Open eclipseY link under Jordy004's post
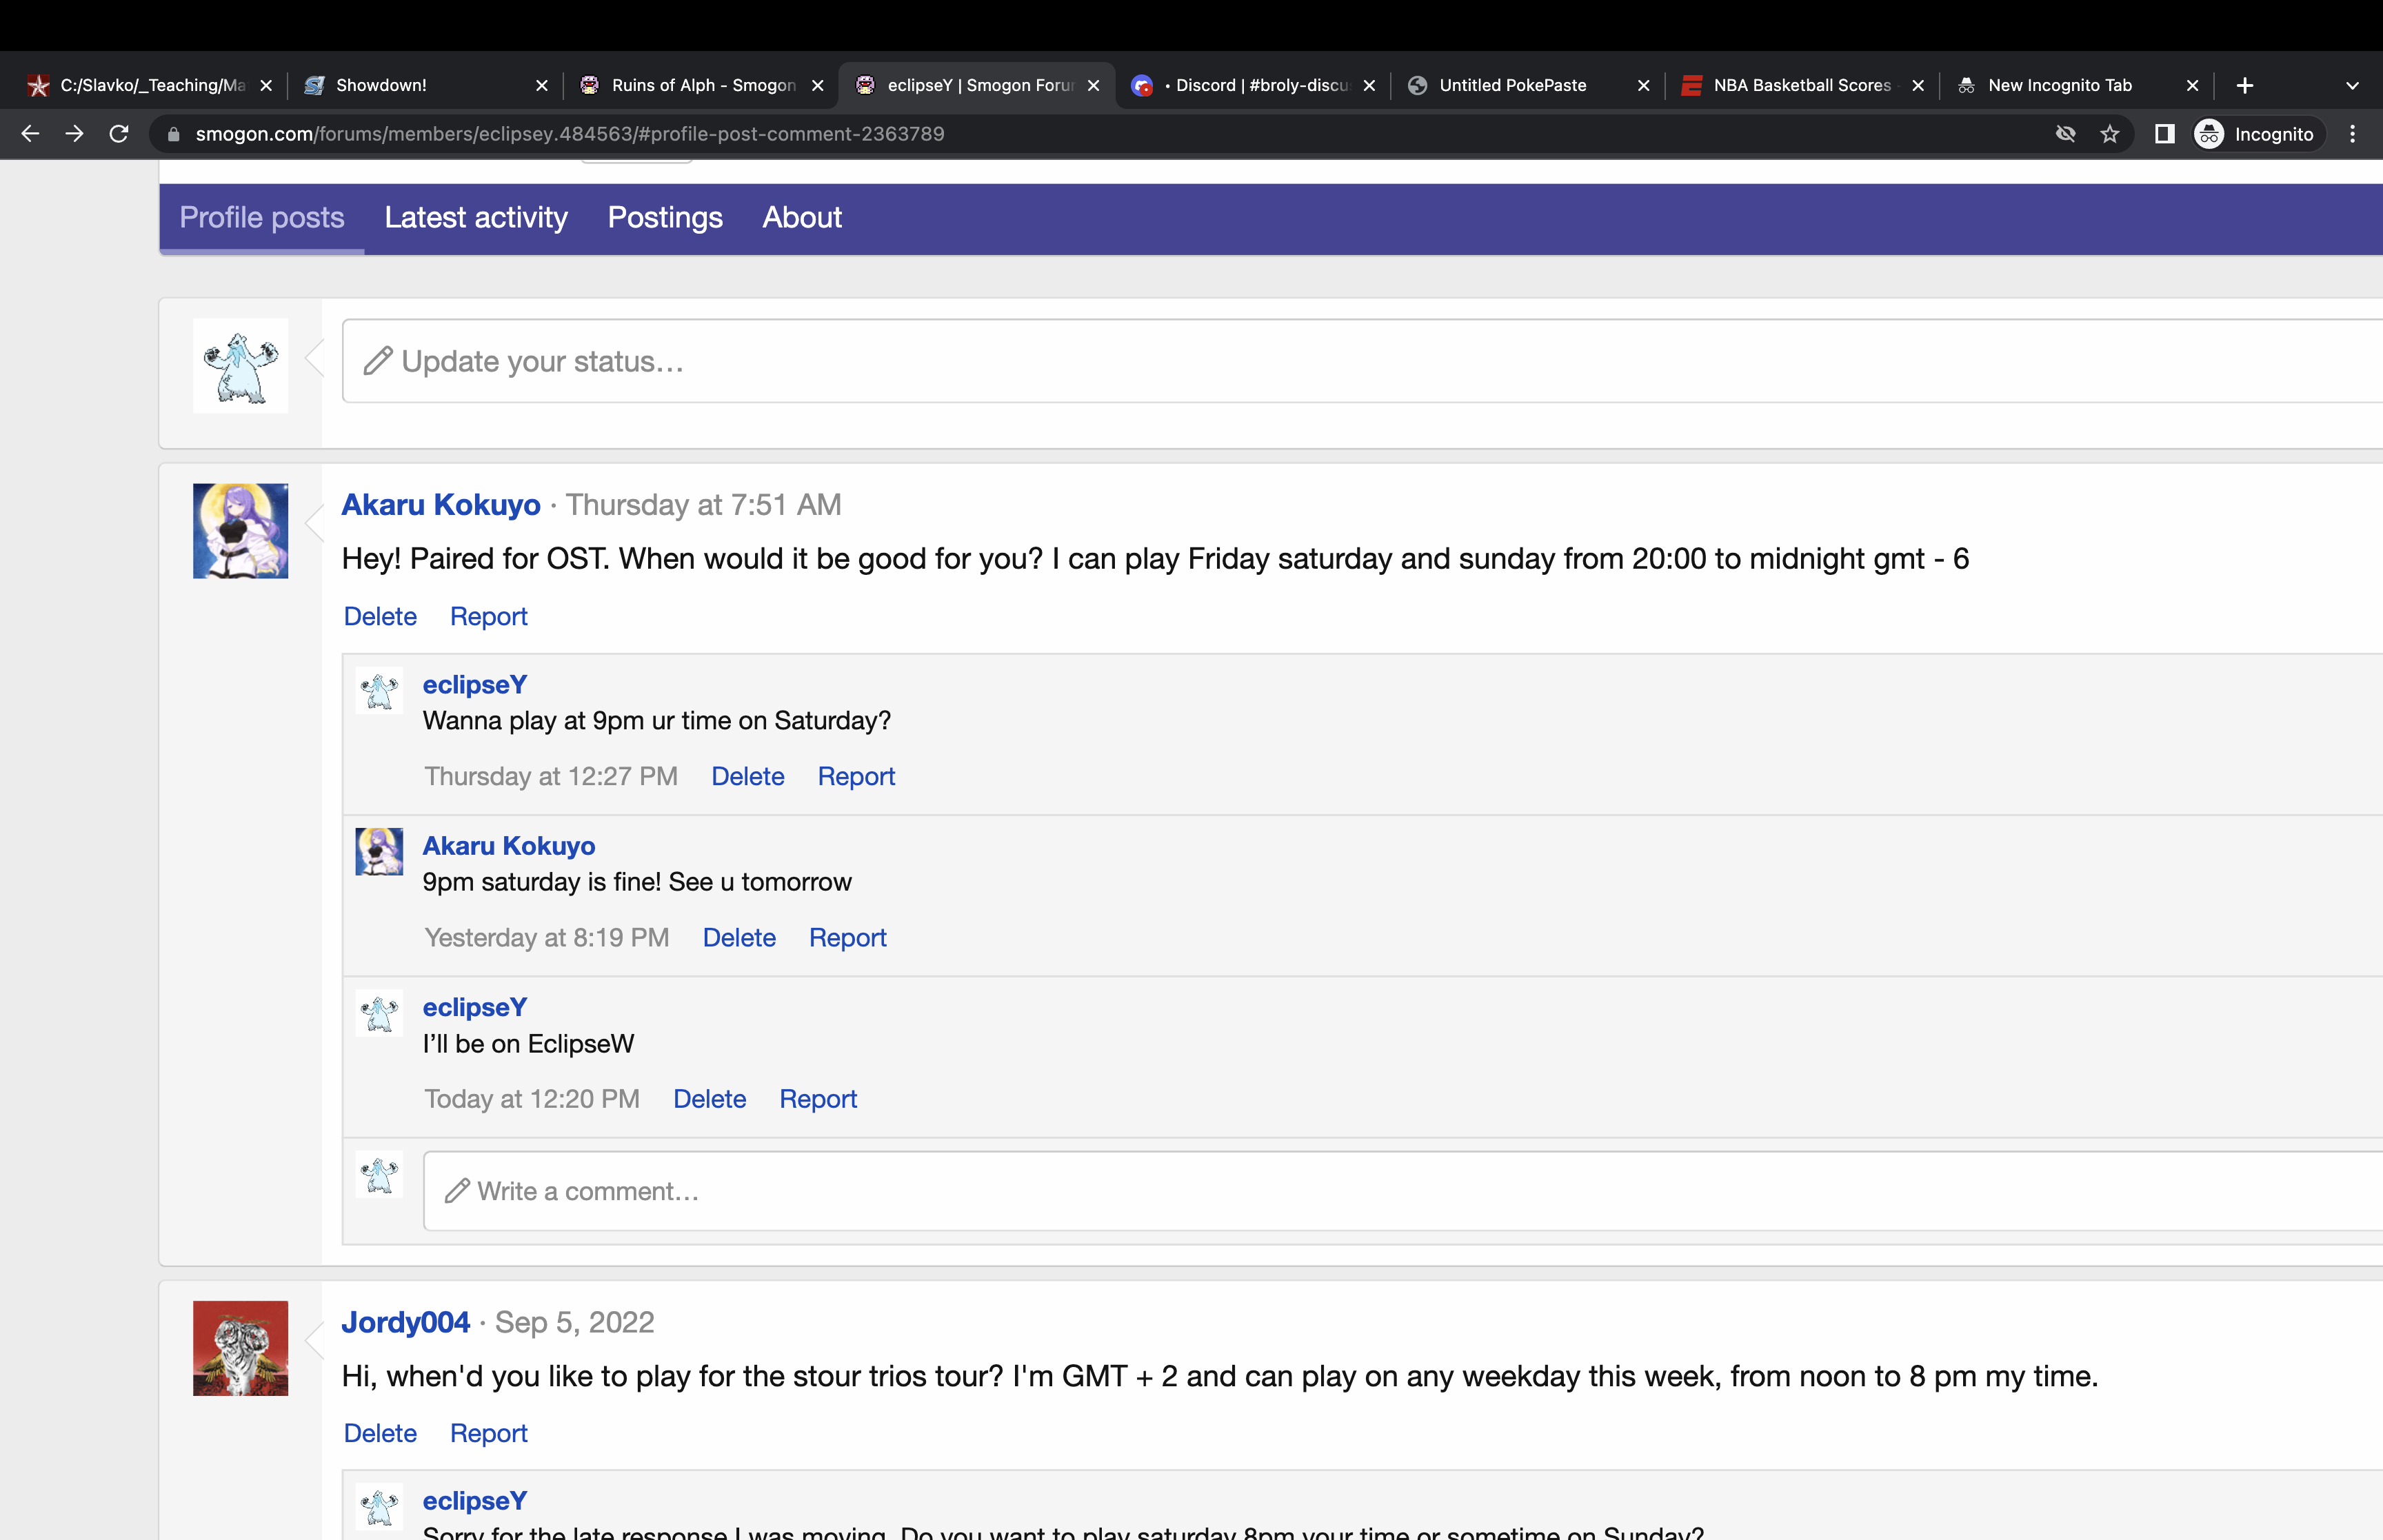Image resolution: width=2383 pixels, height=1540 pixels. point(474,1501)
